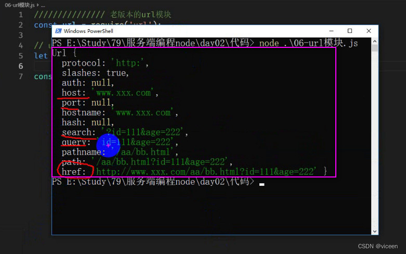Minimize the Windows PowerShell window
This screenshot has height=254, width=406.
click(x=331, y=31)
